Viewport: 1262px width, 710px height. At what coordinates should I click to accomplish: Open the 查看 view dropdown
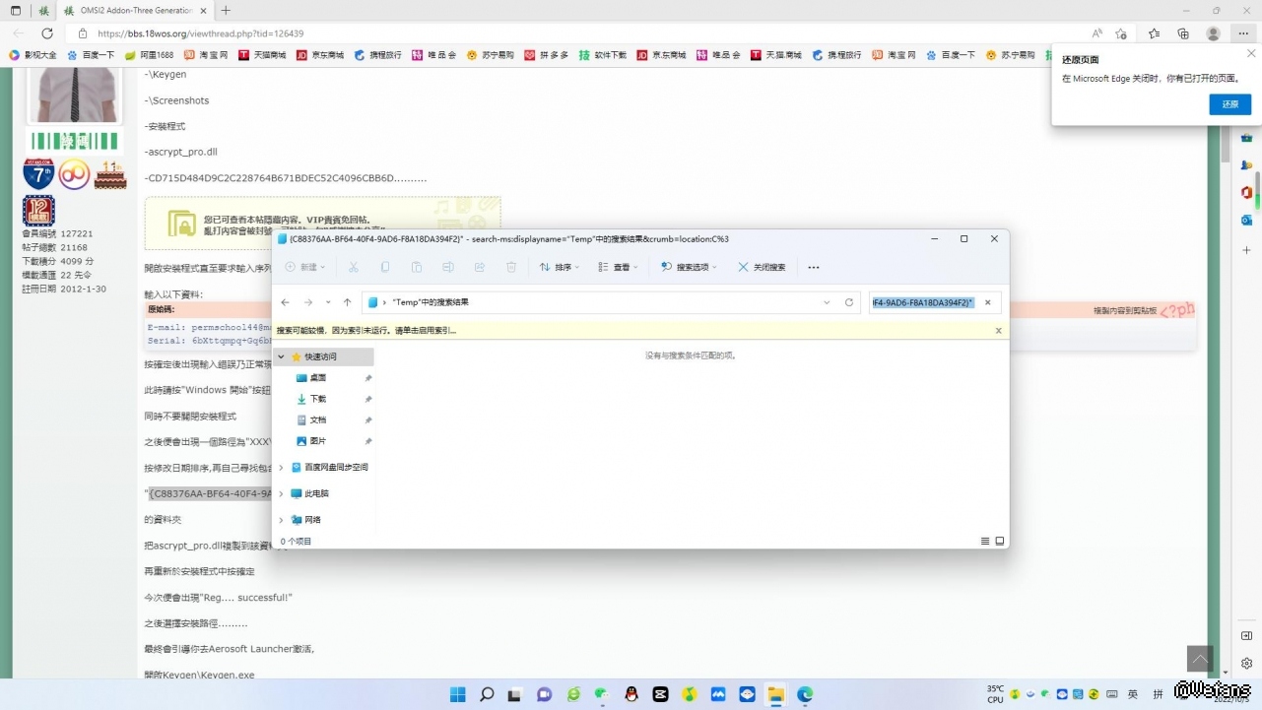coord(619,267)
